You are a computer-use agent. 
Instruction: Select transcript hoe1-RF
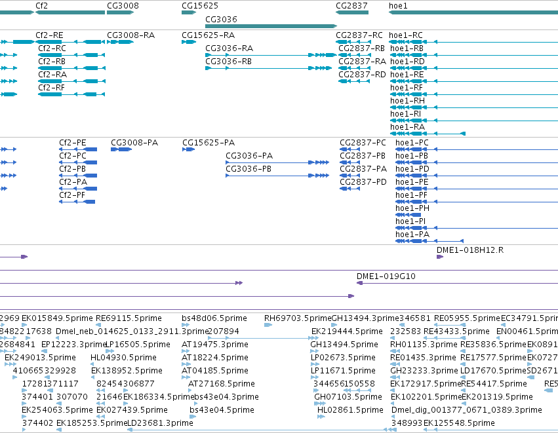point(407,88)
